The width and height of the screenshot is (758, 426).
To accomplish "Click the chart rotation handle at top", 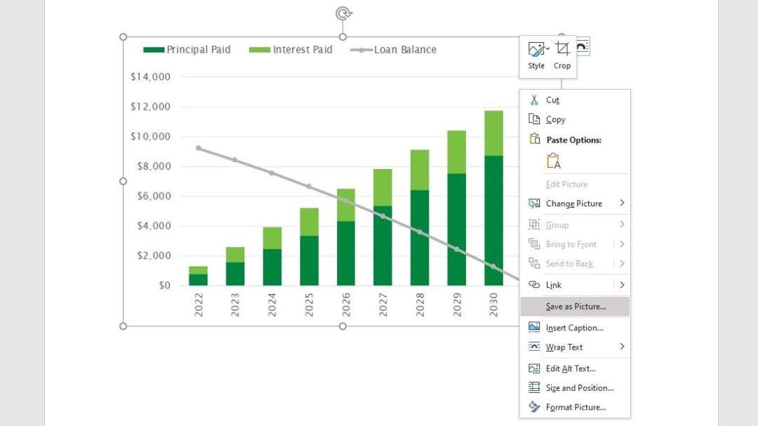I will [343, 13].
